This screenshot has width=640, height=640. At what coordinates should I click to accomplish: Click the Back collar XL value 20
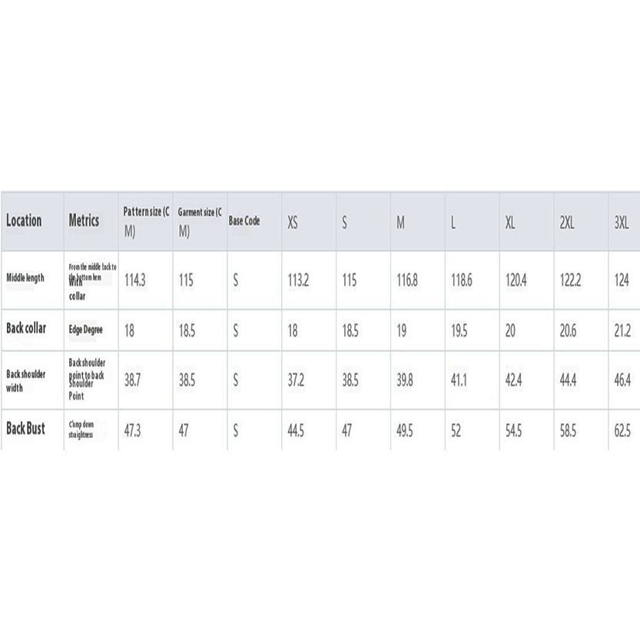[x=510, y=330]
